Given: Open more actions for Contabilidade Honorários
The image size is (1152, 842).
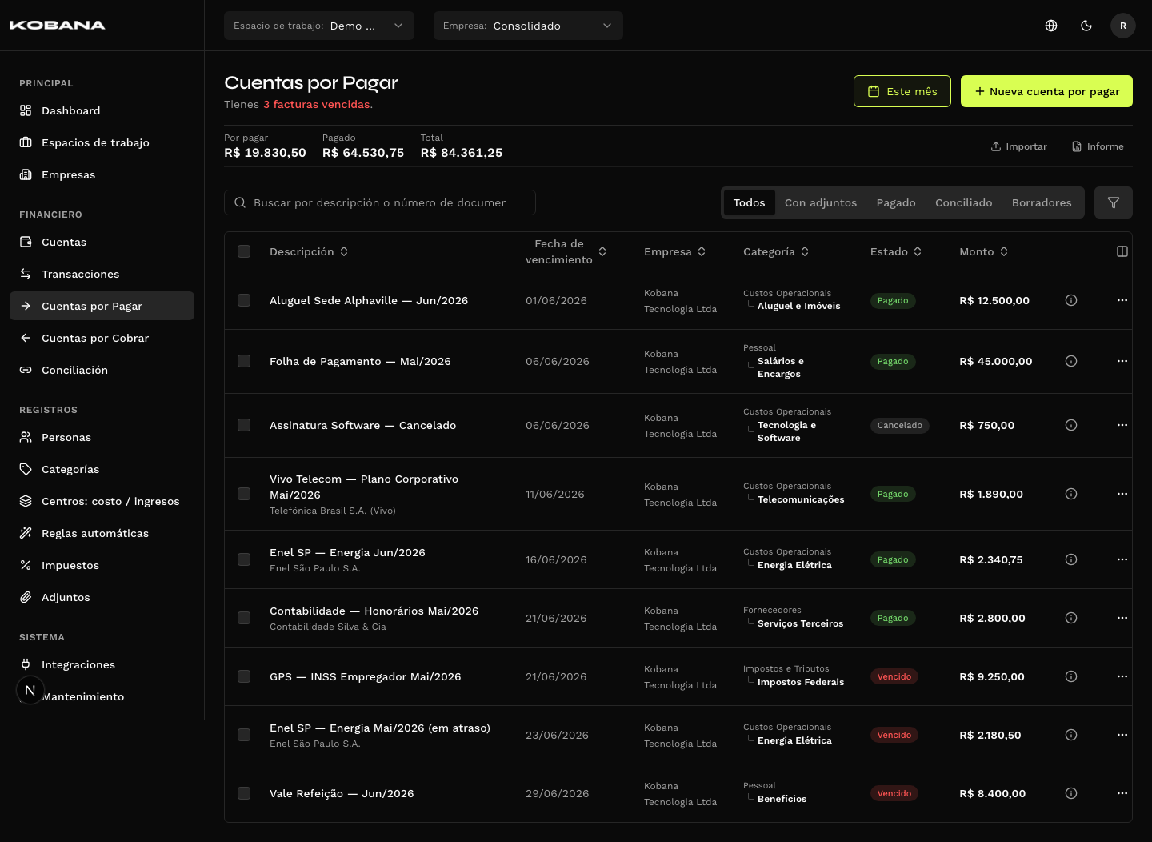Looking at the screenshot, I should (x=1122, y=618).
